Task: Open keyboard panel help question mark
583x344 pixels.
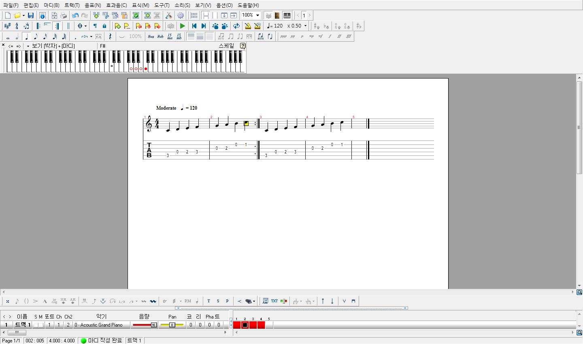Action: point(243,46)
